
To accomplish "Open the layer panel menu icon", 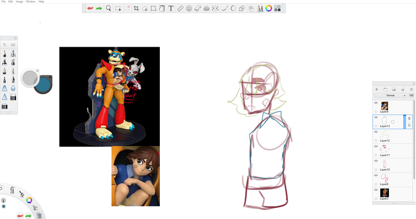I will (411, 89).
